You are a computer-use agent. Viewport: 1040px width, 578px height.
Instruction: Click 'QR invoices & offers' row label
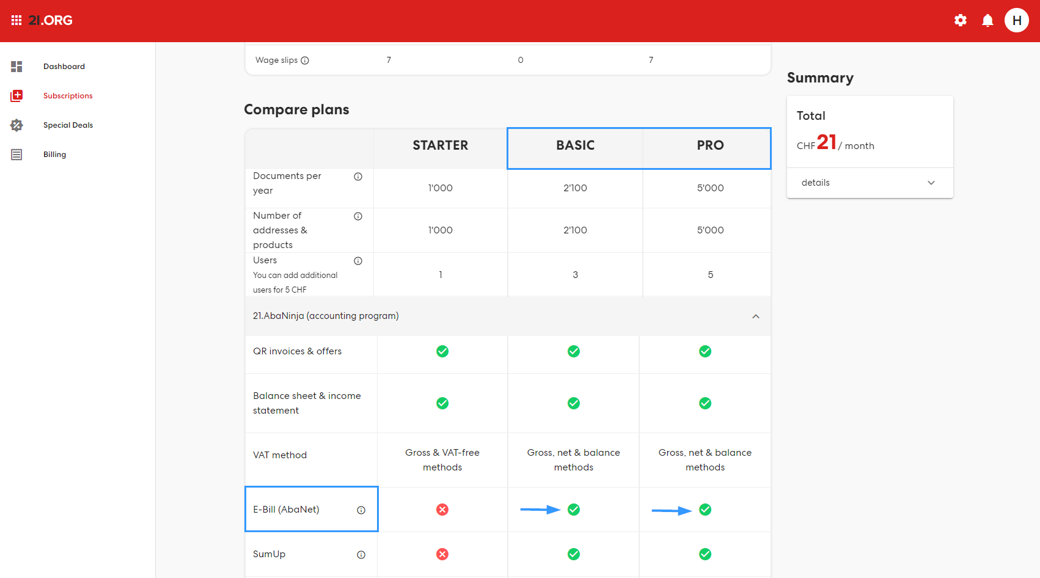pyautogui.click(x=297, y=351)
